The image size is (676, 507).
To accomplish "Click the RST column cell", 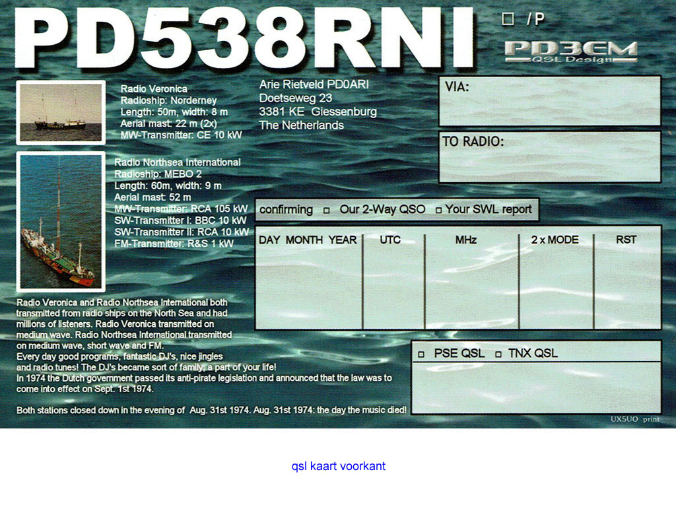I will tap(627, 277).
